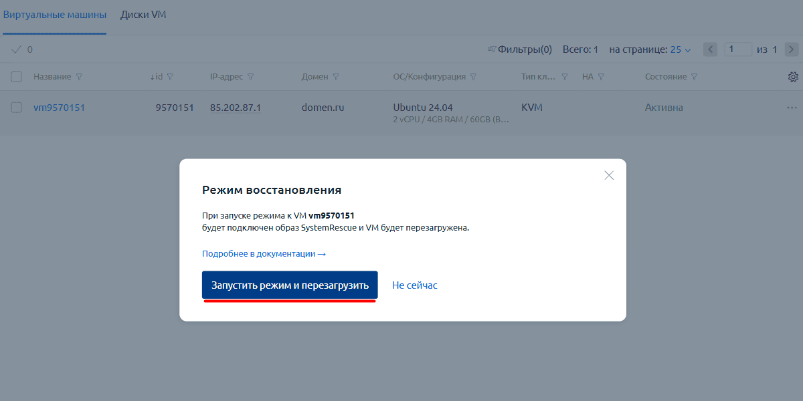The height and width of the screenshot is (401, 803).
Task: Open the Фильтры(0) filter panel
Action: tap(520, 49)
